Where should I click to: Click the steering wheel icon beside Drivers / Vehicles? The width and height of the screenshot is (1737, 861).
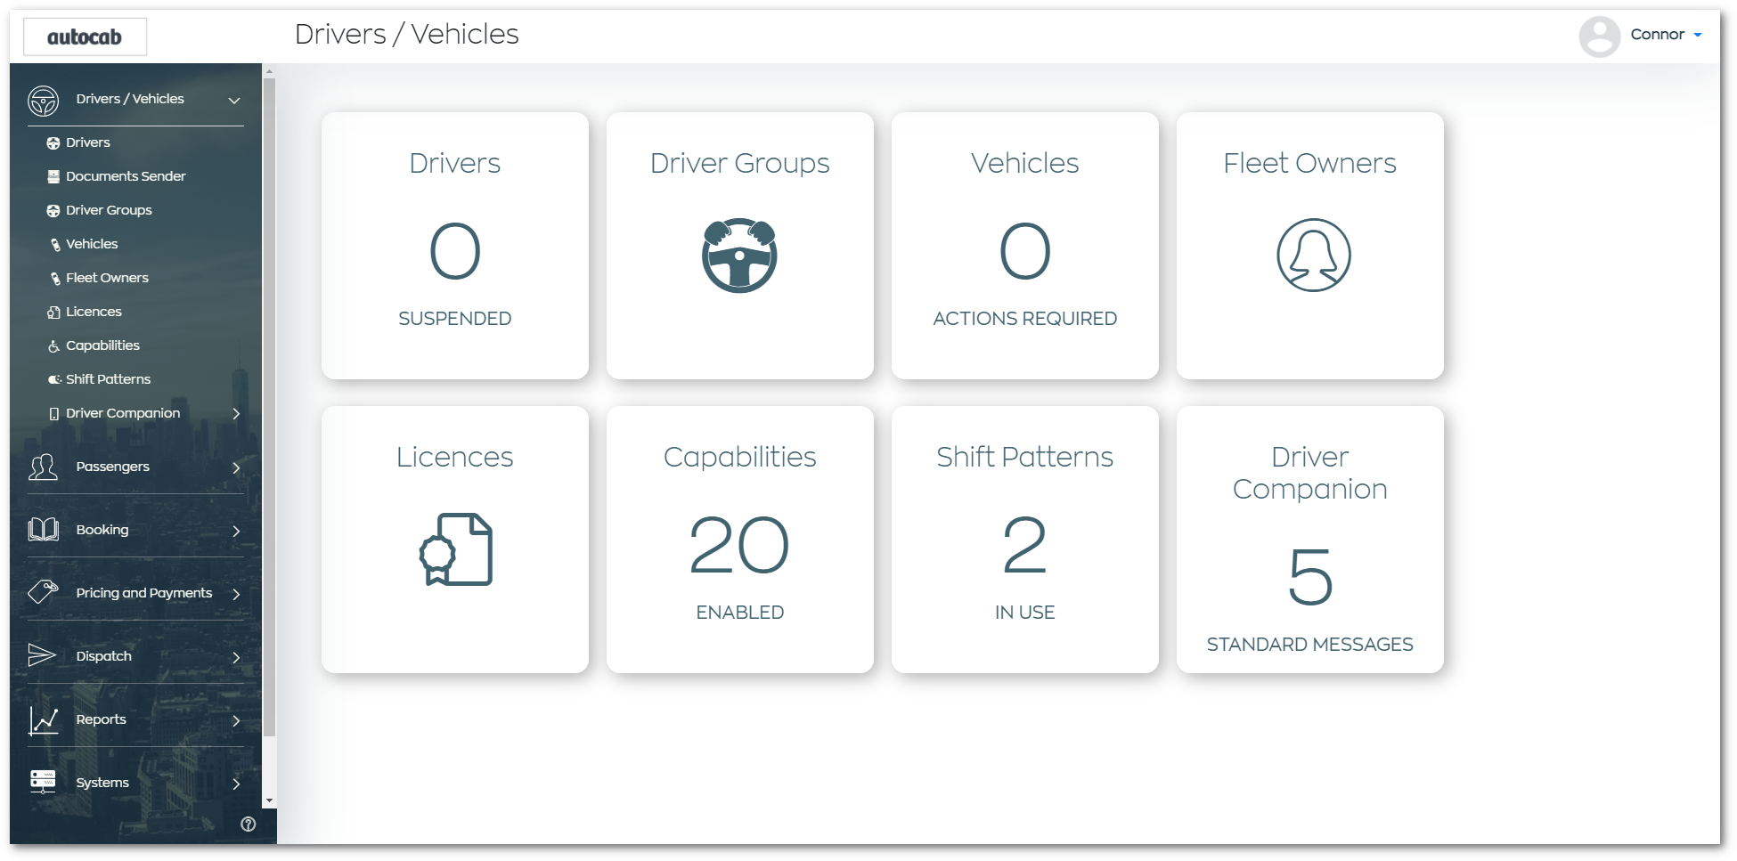pos(43,101)
